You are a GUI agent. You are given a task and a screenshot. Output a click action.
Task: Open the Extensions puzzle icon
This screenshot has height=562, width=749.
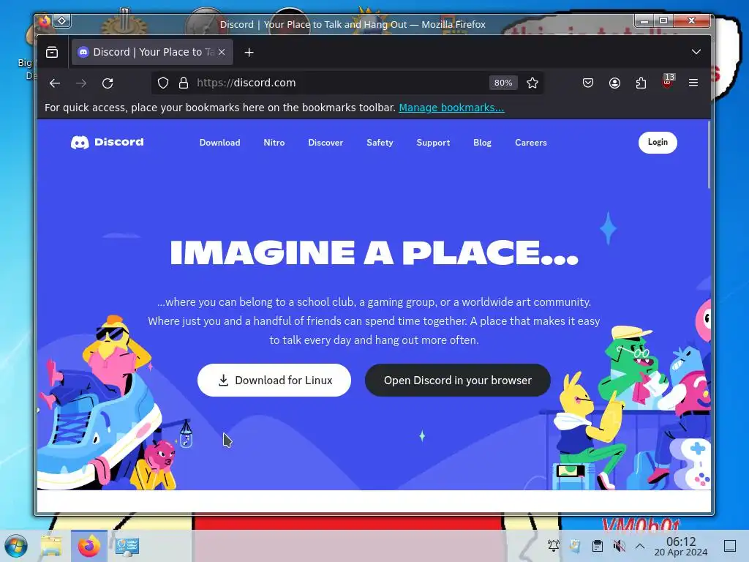pyautogui.click(x=641, y=83)
